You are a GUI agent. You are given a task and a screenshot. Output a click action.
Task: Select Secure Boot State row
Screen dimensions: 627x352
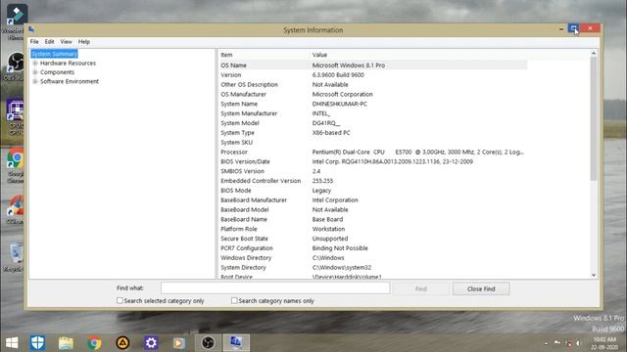(373, 239)
